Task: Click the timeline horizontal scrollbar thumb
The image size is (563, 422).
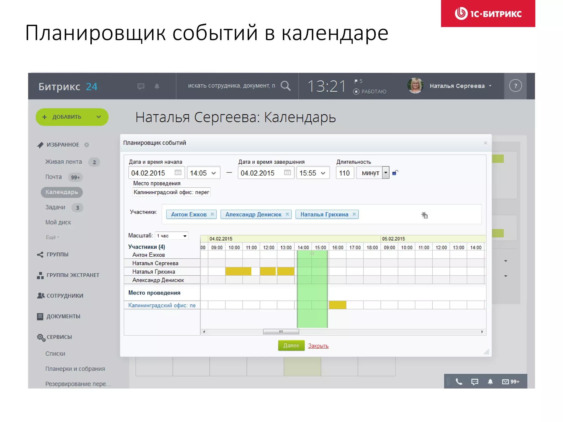Action: [281, 332]
